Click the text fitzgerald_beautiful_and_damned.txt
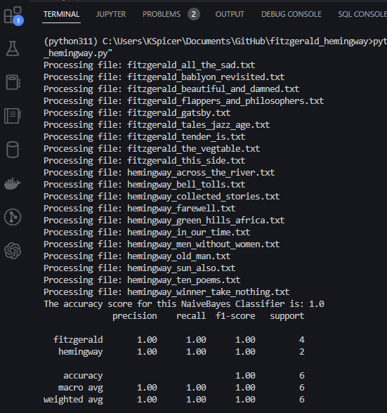The image size is (387, 413). click(x=214, y=89)
